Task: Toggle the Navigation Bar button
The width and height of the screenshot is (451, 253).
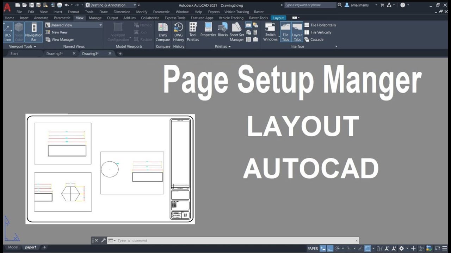Action: coord(34,32)
